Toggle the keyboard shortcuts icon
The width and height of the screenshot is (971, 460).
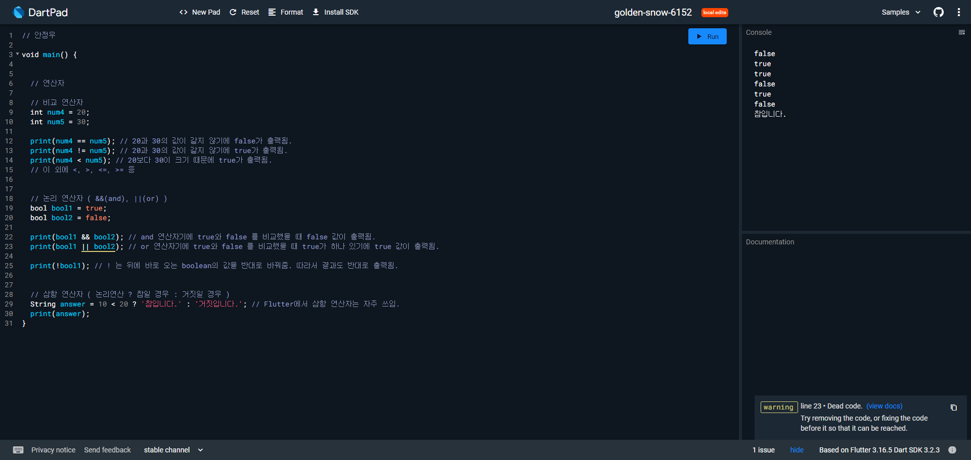[x=18, y=450]
